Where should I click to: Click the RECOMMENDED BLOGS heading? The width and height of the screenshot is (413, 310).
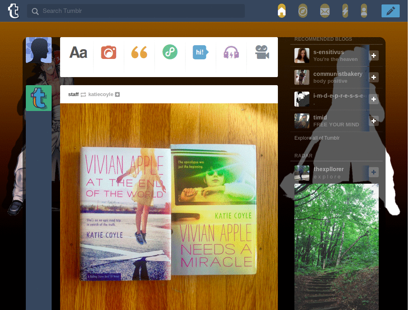pos(323,39)
